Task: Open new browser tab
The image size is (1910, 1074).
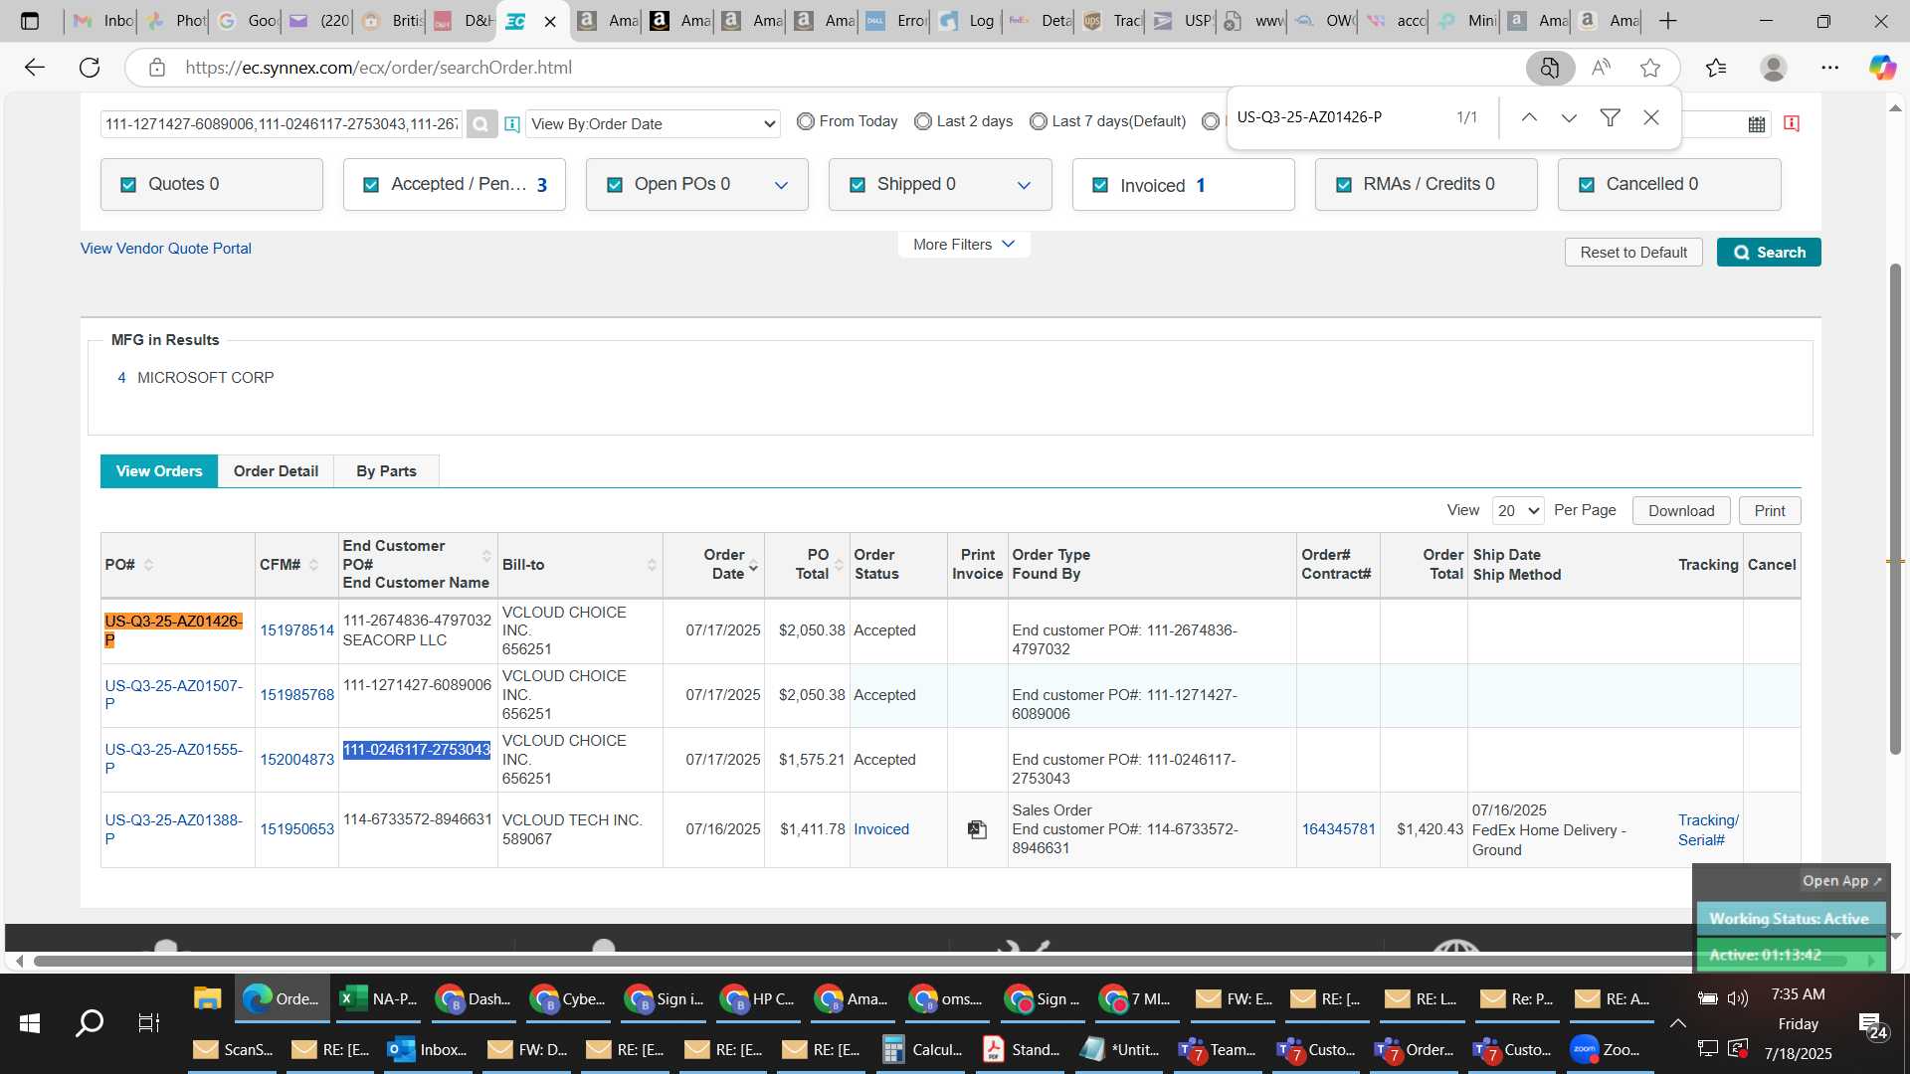Action: point(1668,21)
